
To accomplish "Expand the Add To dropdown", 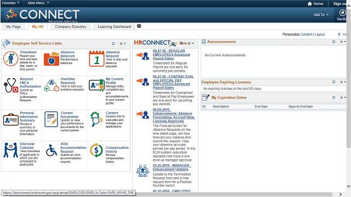I will coord(321,15).
